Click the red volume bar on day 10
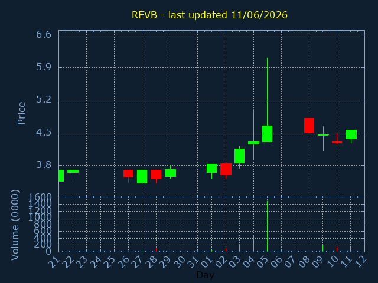 pos(337,249)
